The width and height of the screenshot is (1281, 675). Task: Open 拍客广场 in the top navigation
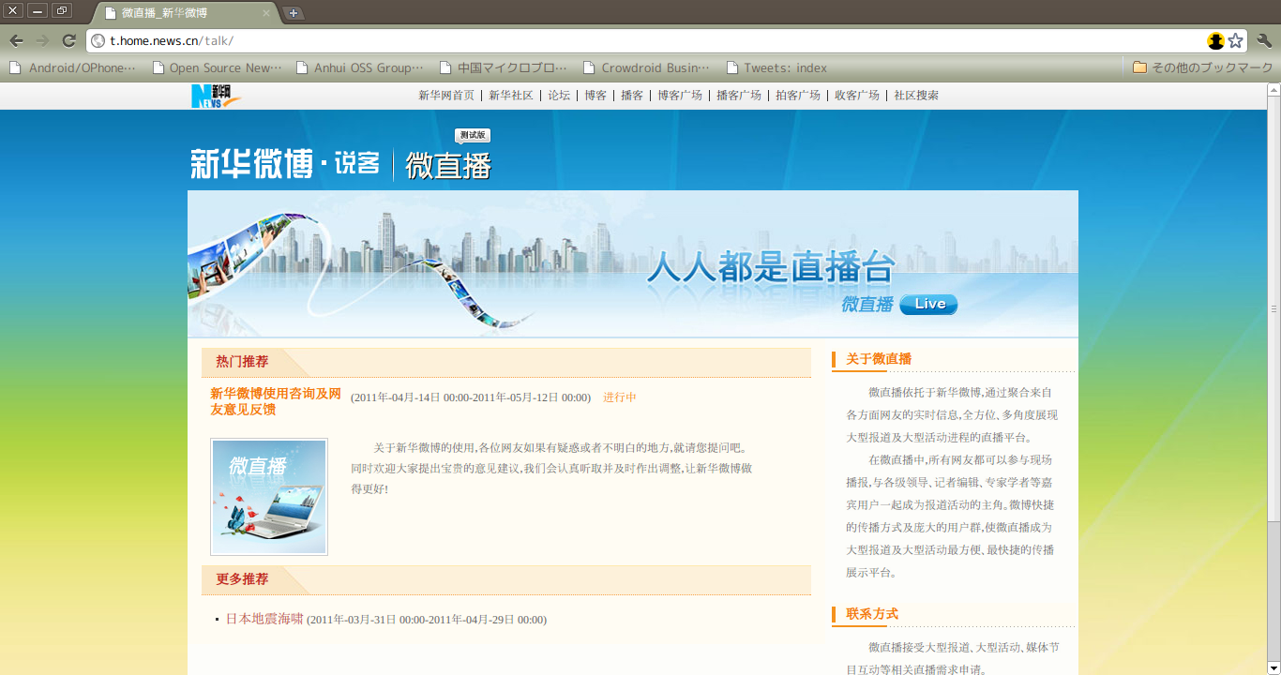[798, 96]
